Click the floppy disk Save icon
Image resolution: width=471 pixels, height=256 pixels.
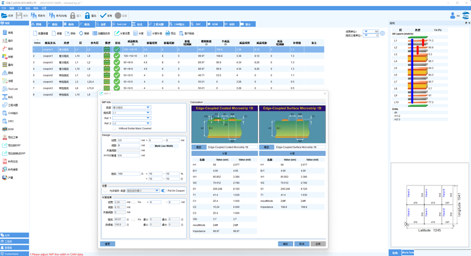tap(19, 15)
